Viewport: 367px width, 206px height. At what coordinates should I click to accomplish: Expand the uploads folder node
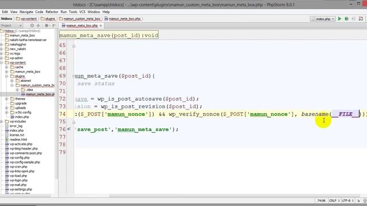tap(7, 108)
